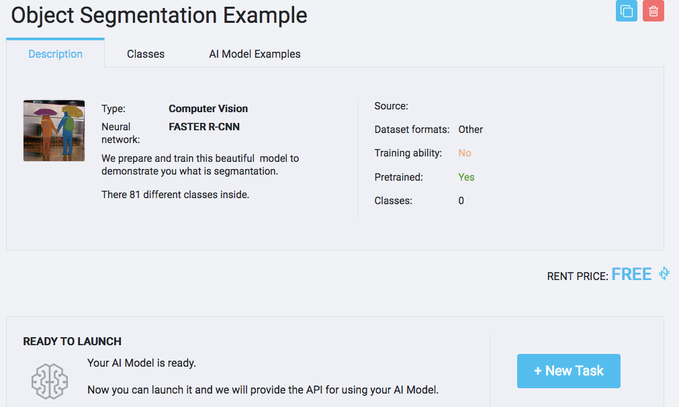
Task: Open the model thumbnail with umbrellas
Action: 54,130
